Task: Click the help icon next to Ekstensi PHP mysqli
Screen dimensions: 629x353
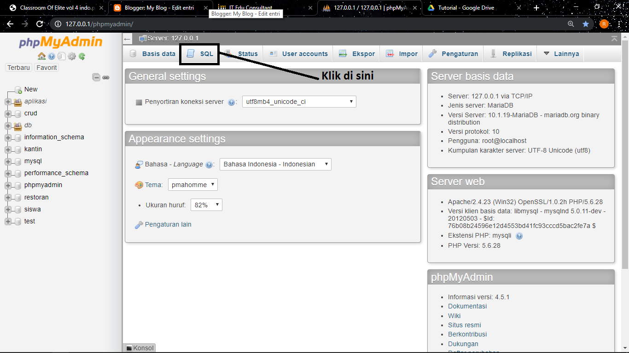Action: [519, 236]
